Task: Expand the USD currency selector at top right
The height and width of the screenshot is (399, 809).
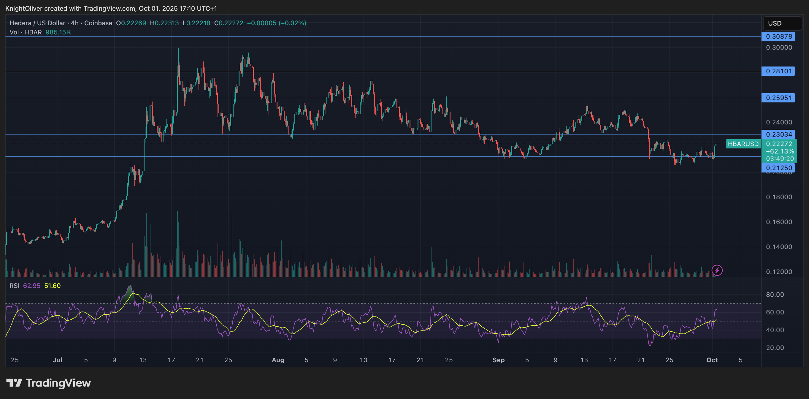Action: 781,23
